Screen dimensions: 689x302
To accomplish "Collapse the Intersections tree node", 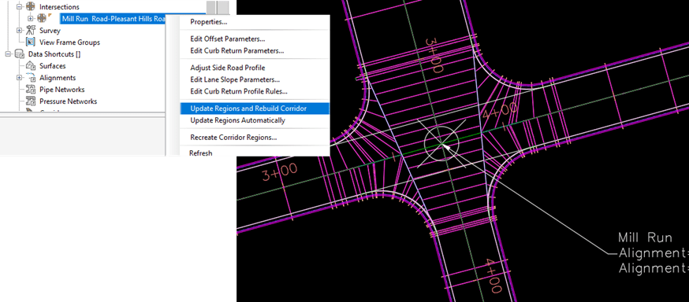I will pos(19,7).
